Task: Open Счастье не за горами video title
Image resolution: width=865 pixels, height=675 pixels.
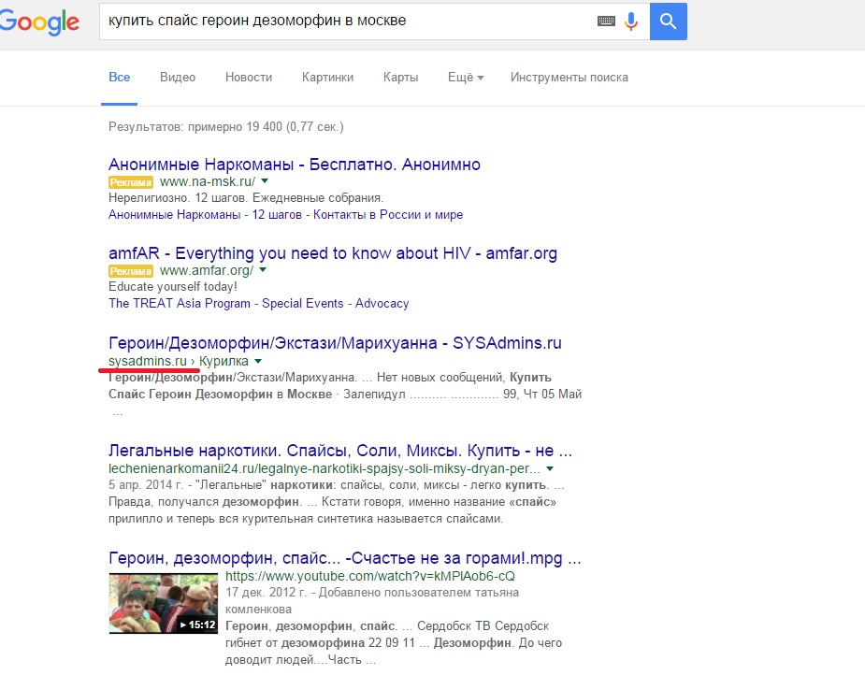Action: click(x=345, y=558)
